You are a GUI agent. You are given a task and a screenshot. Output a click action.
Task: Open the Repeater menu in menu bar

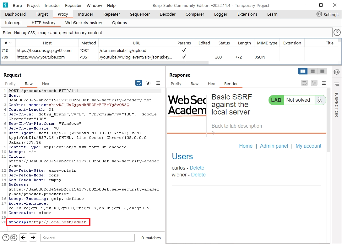pyautogui.click(x=73, y=5)
